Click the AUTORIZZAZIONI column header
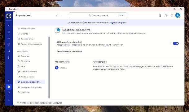 pyautogui.click(x=100, y=62)
